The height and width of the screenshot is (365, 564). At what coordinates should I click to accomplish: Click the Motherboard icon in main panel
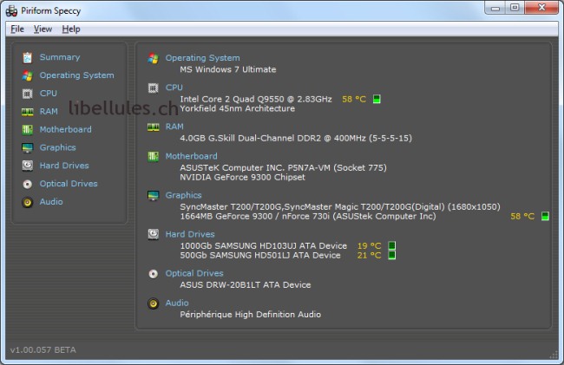[154, 156]
